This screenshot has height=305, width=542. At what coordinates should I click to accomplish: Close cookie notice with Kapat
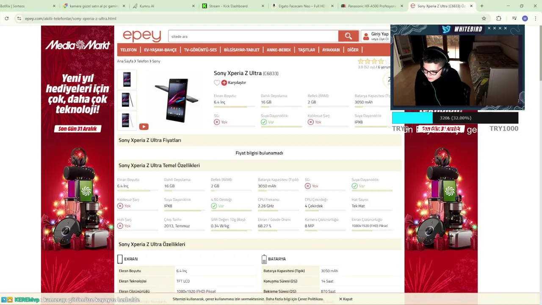tap(346, 299)
